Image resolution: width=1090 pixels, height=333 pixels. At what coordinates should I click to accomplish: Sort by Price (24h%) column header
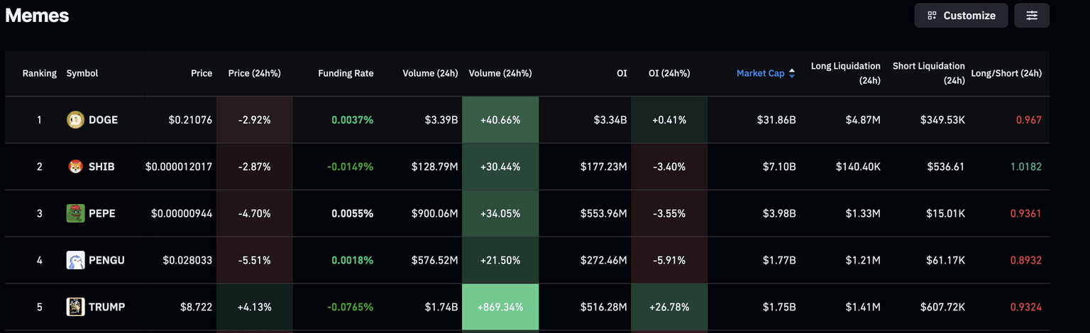254,74
